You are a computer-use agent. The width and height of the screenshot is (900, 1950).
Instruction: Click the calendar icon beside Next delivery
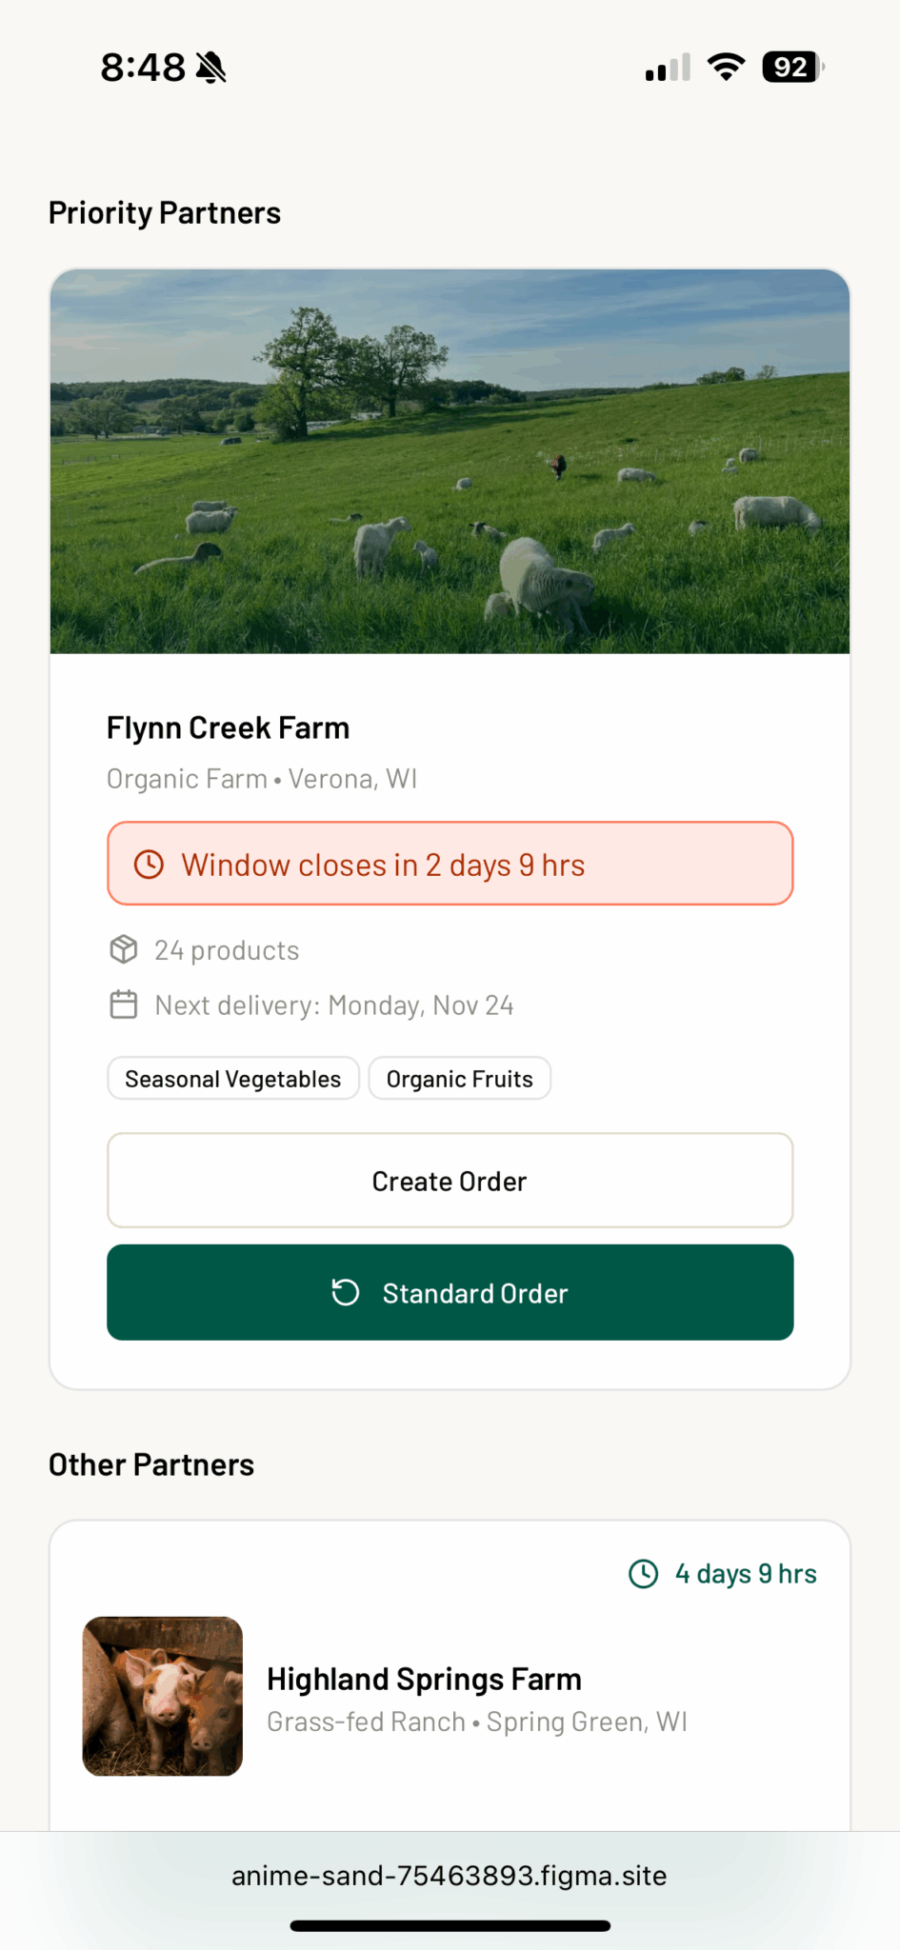click(124, 1005)
